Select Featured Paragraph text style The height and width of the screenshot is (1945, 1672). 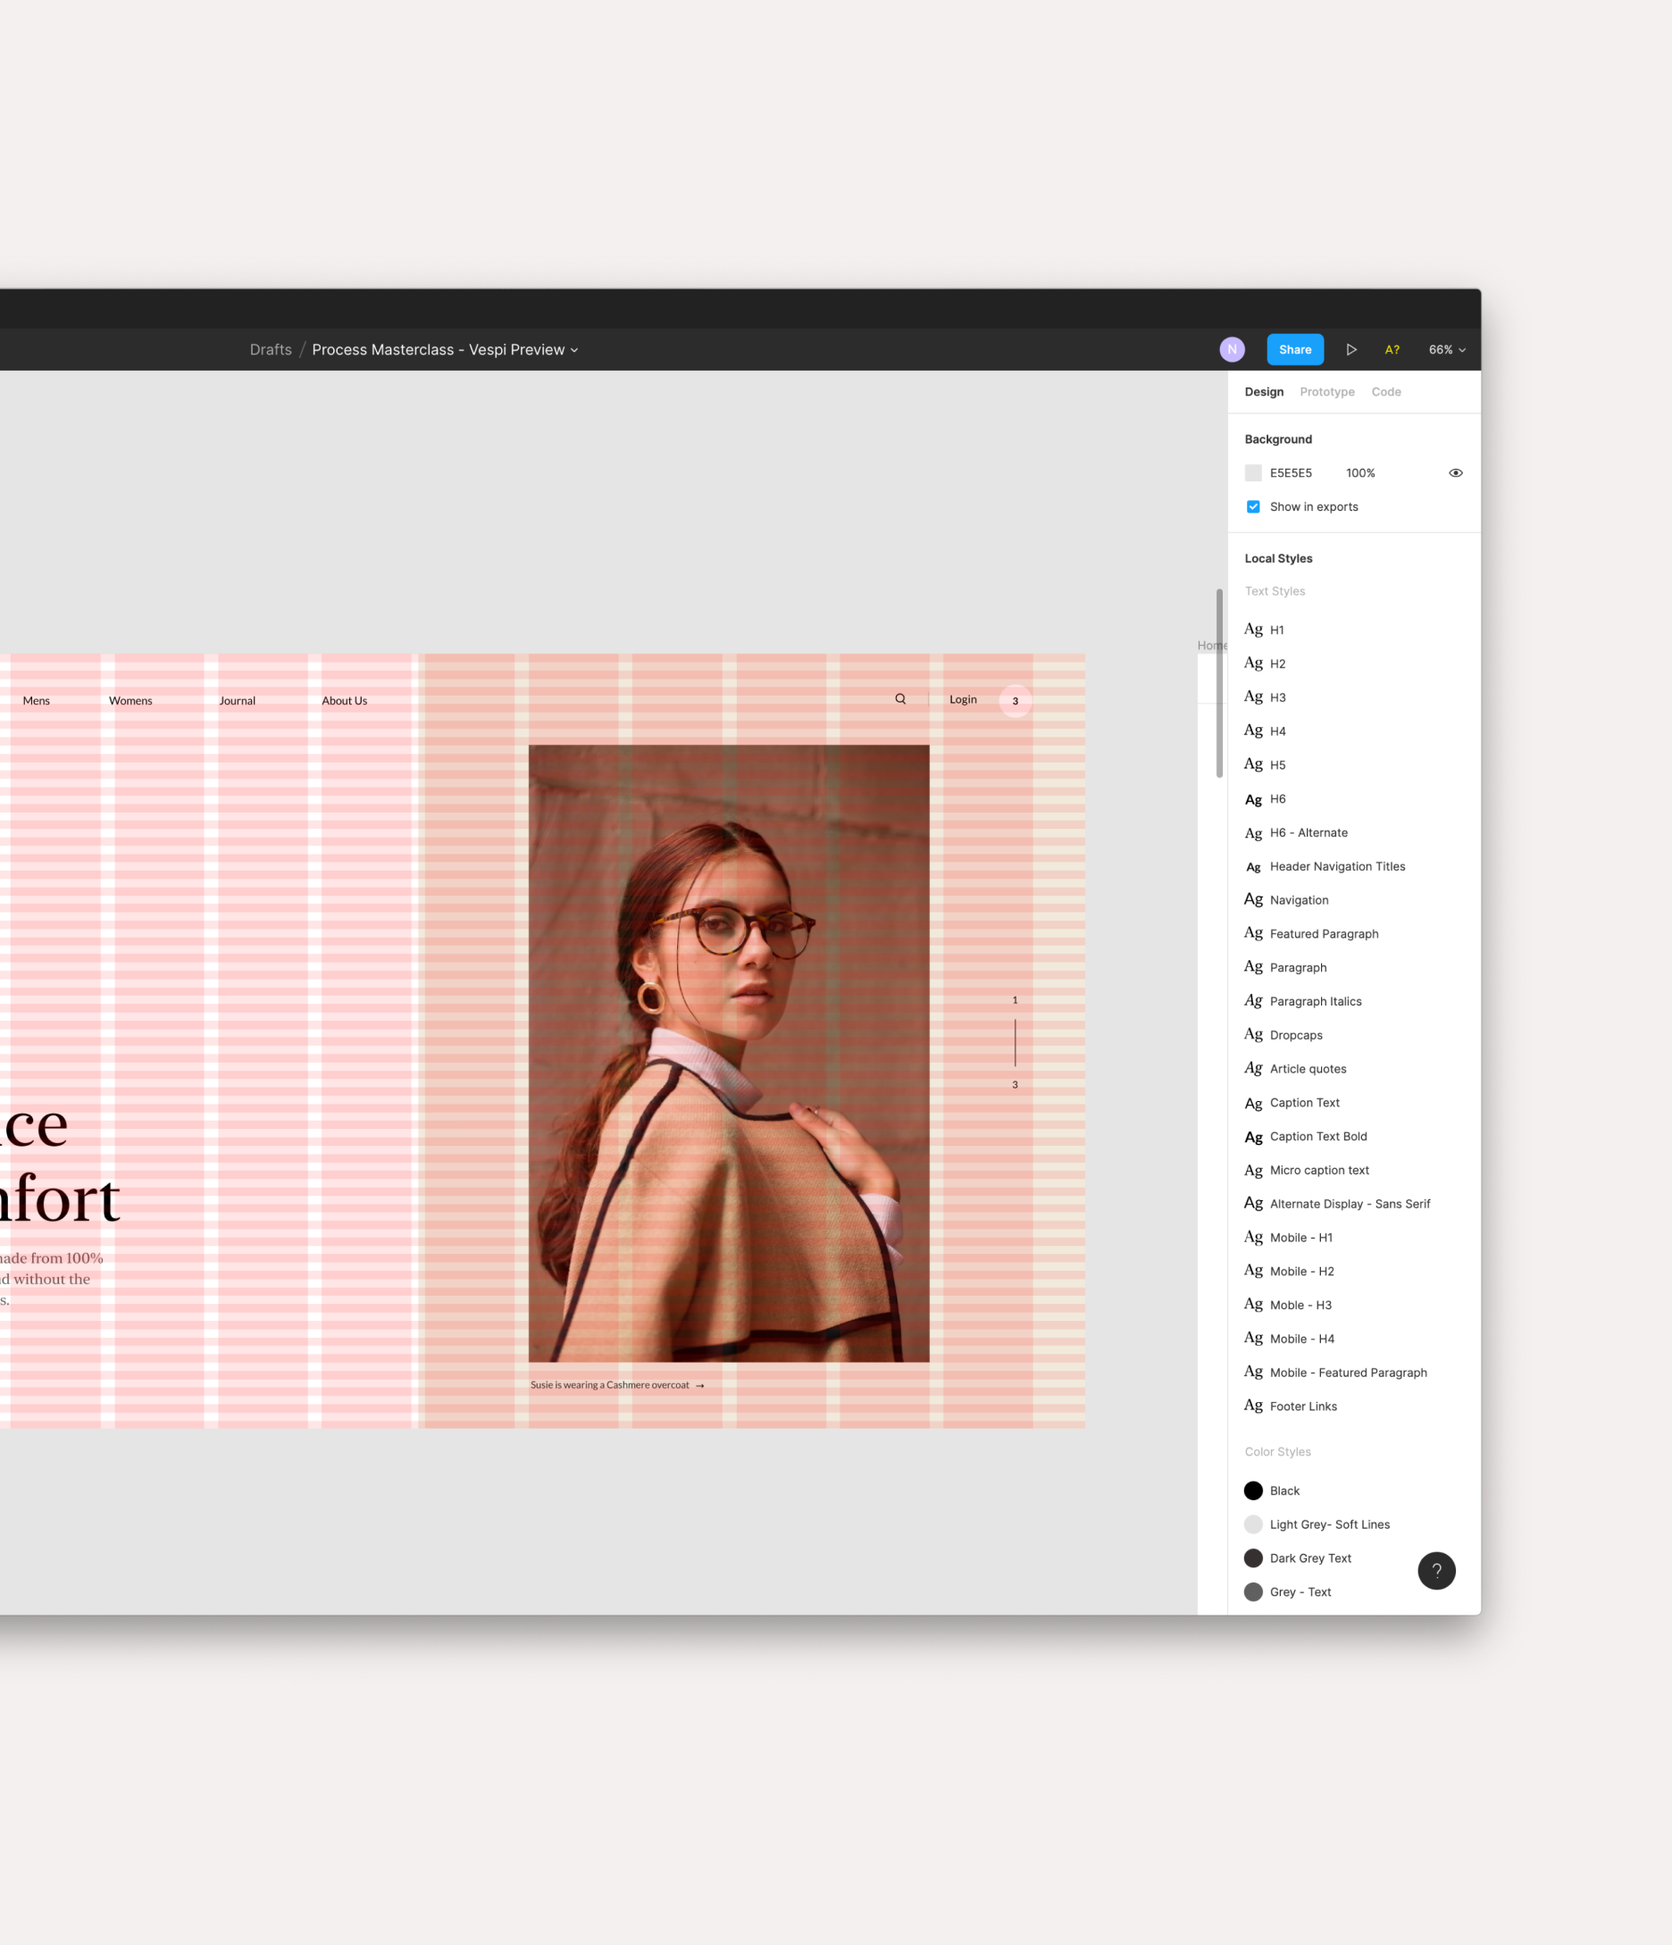[x=1353, y=934]
